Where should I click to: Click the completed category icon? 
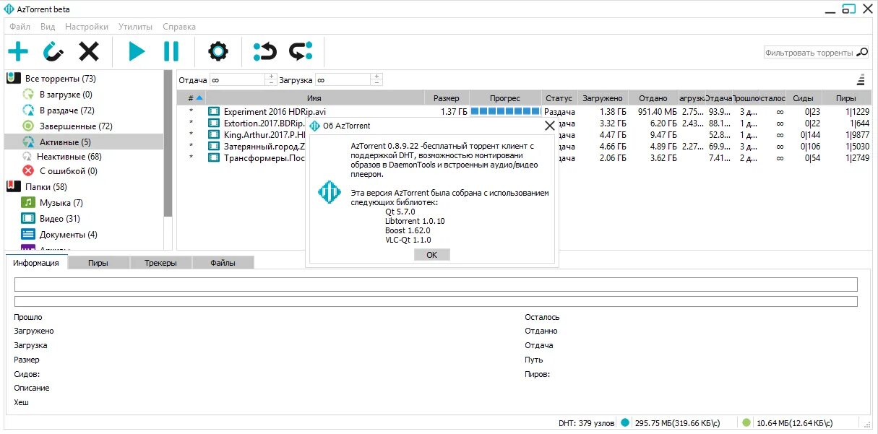point(28,126)
